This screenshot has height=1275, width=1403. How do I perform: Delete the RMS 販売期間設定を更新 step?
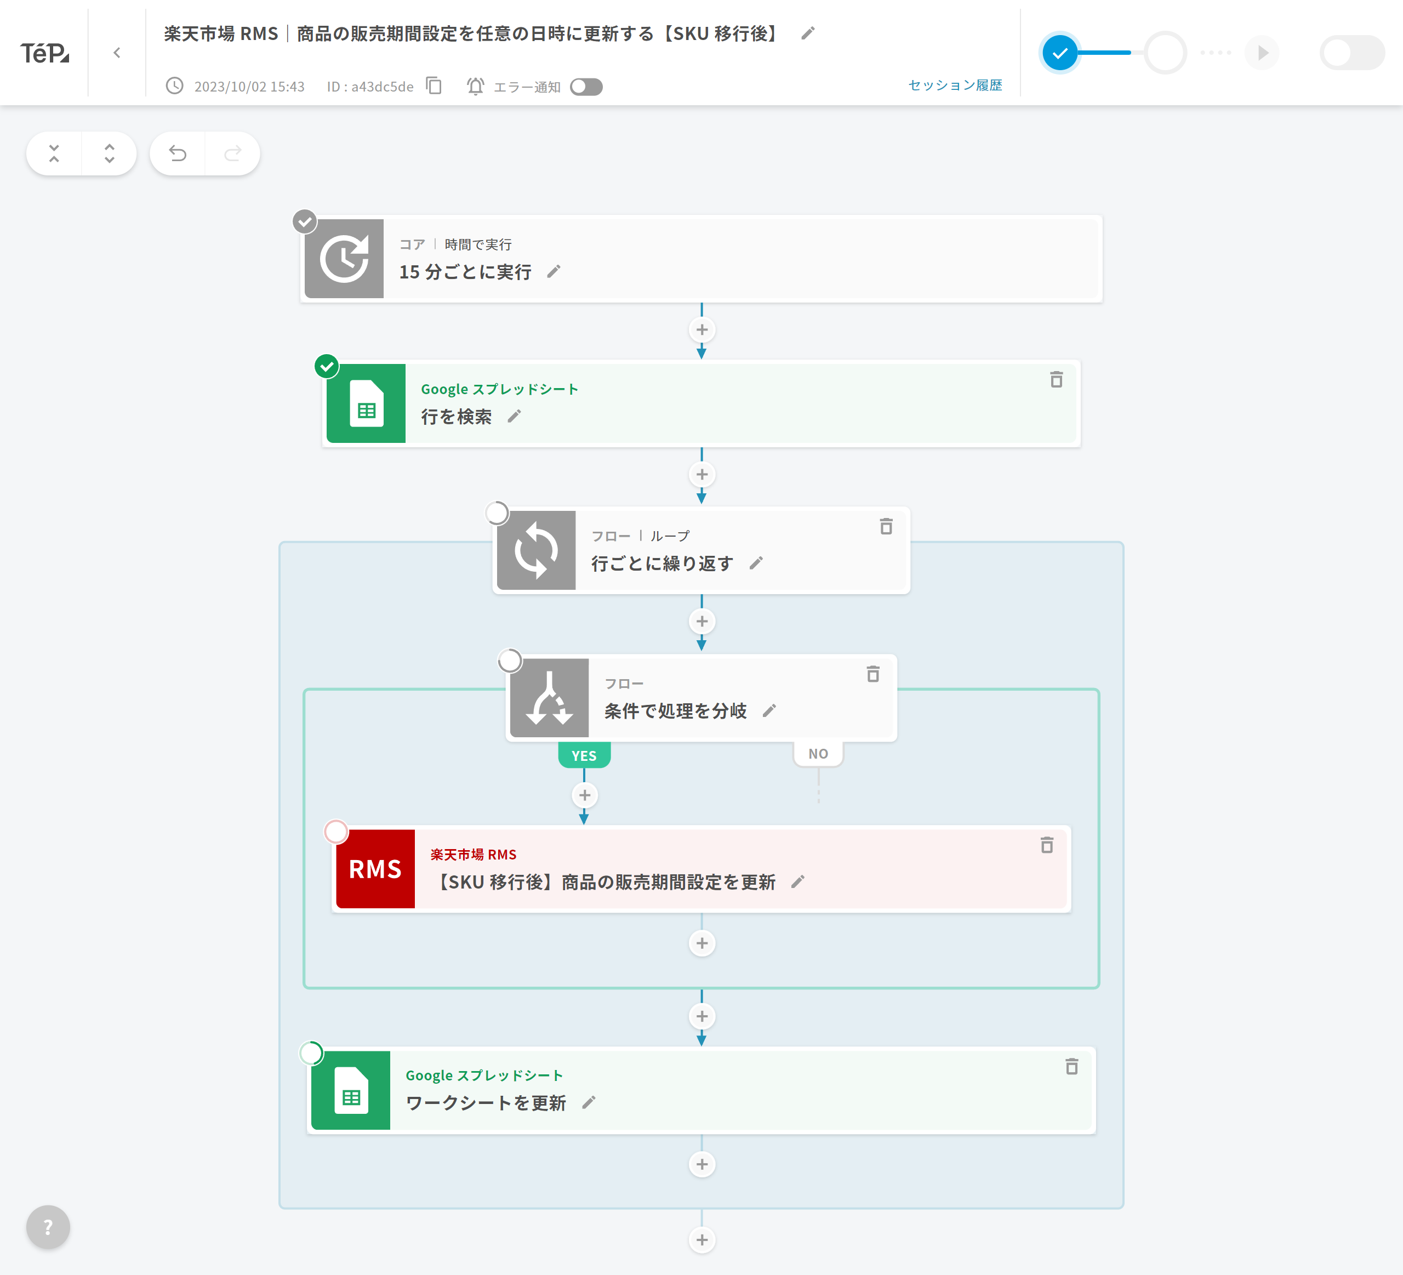coord(1046,845)
